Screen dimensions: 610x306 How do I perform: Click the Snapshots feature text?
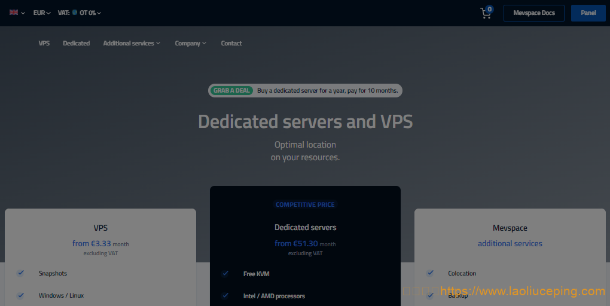click(x=53, y=273)
